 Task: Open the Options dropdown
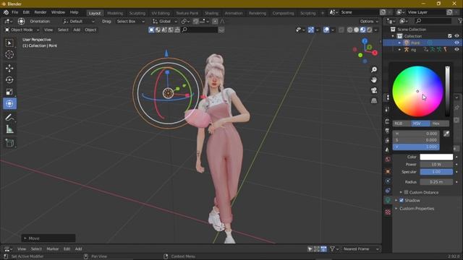(x=369, y=21)
